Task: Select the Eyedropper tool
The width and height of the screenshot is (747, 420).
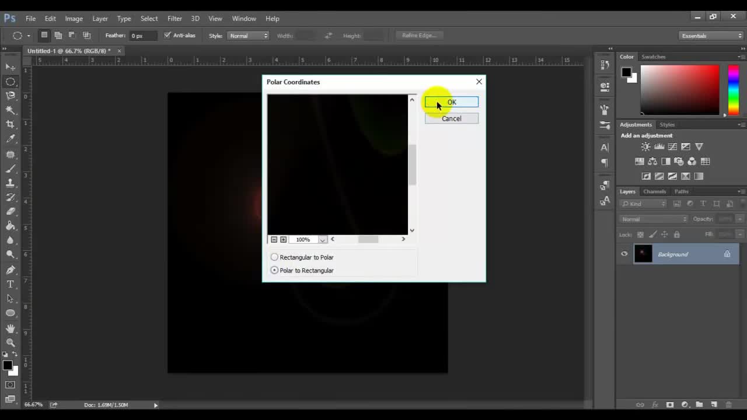Action: tap(11, 139)
